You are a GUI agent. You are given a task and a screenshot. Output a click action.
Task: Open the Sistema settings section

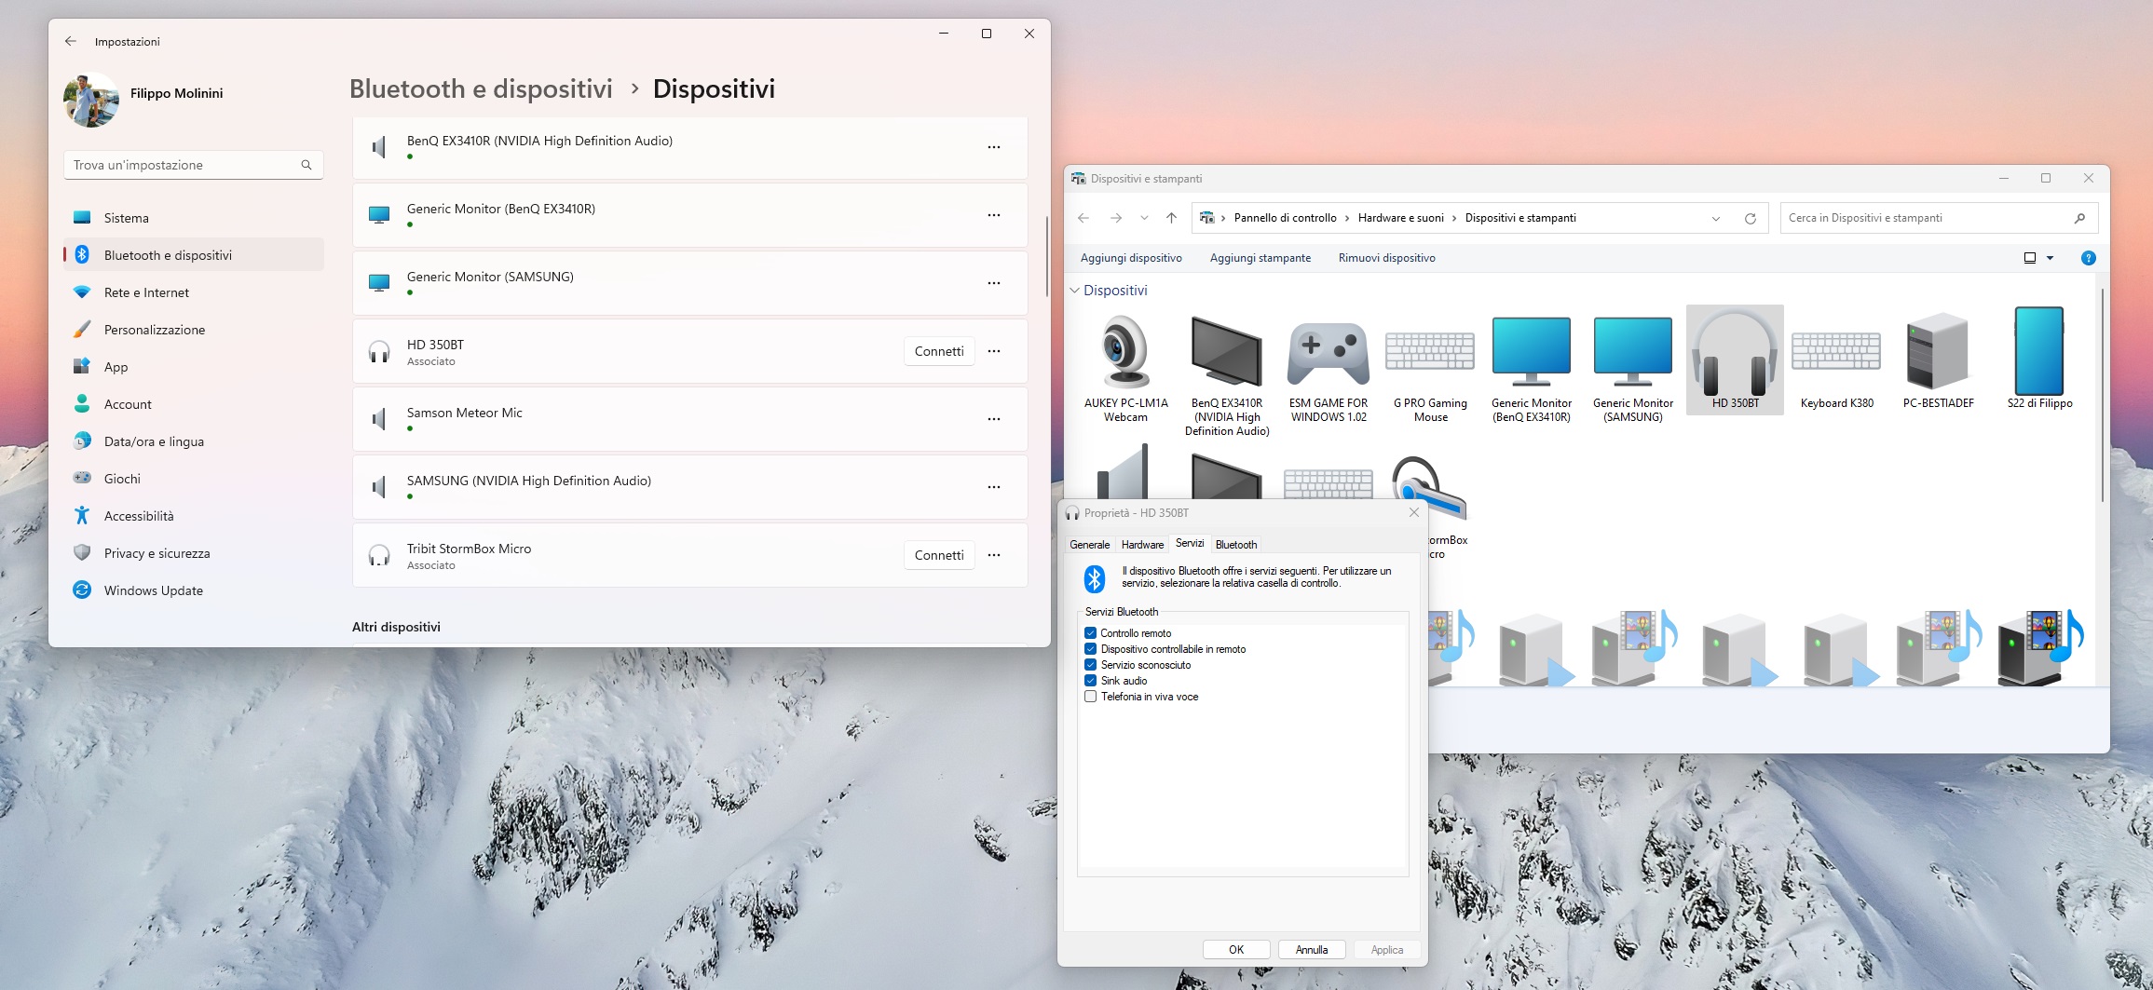click(194, 218)
